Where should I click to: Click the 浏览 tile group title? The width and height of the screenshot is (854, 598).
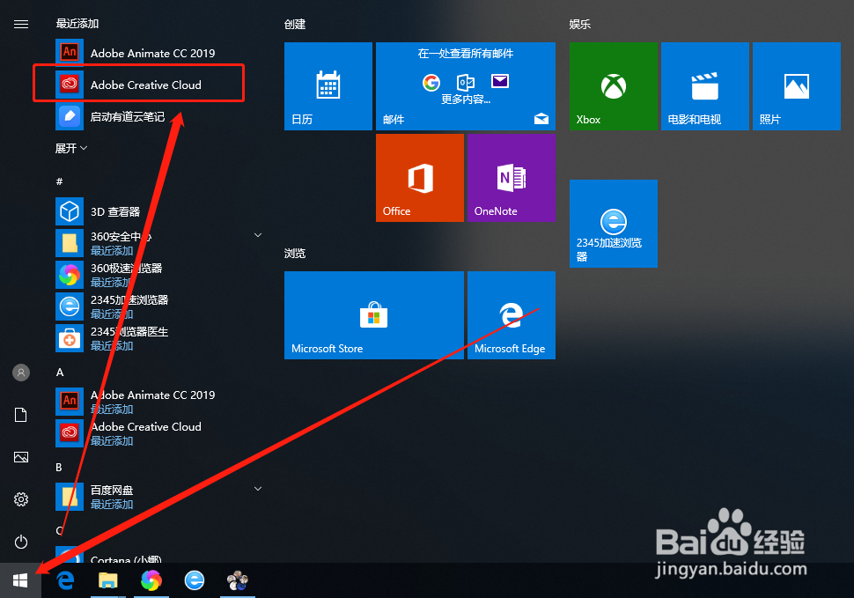tap(295, 254)
